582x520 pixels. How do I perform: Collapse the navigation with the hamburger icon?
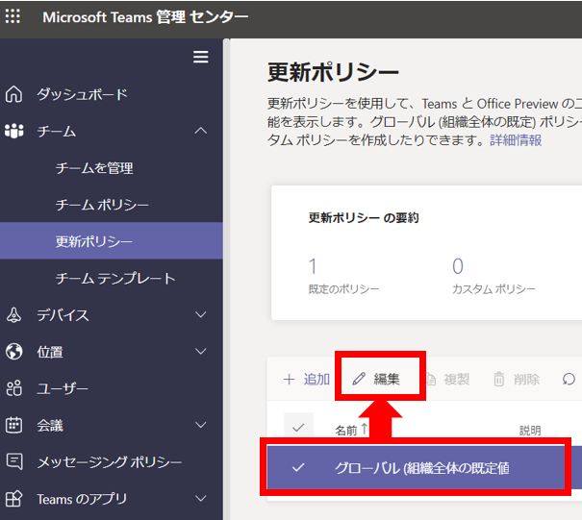point(200,57)
